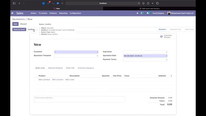The width and height of the screenshot is (206, 116).
Task: Open the Configuration menu
Action: [x=75, y=13]
